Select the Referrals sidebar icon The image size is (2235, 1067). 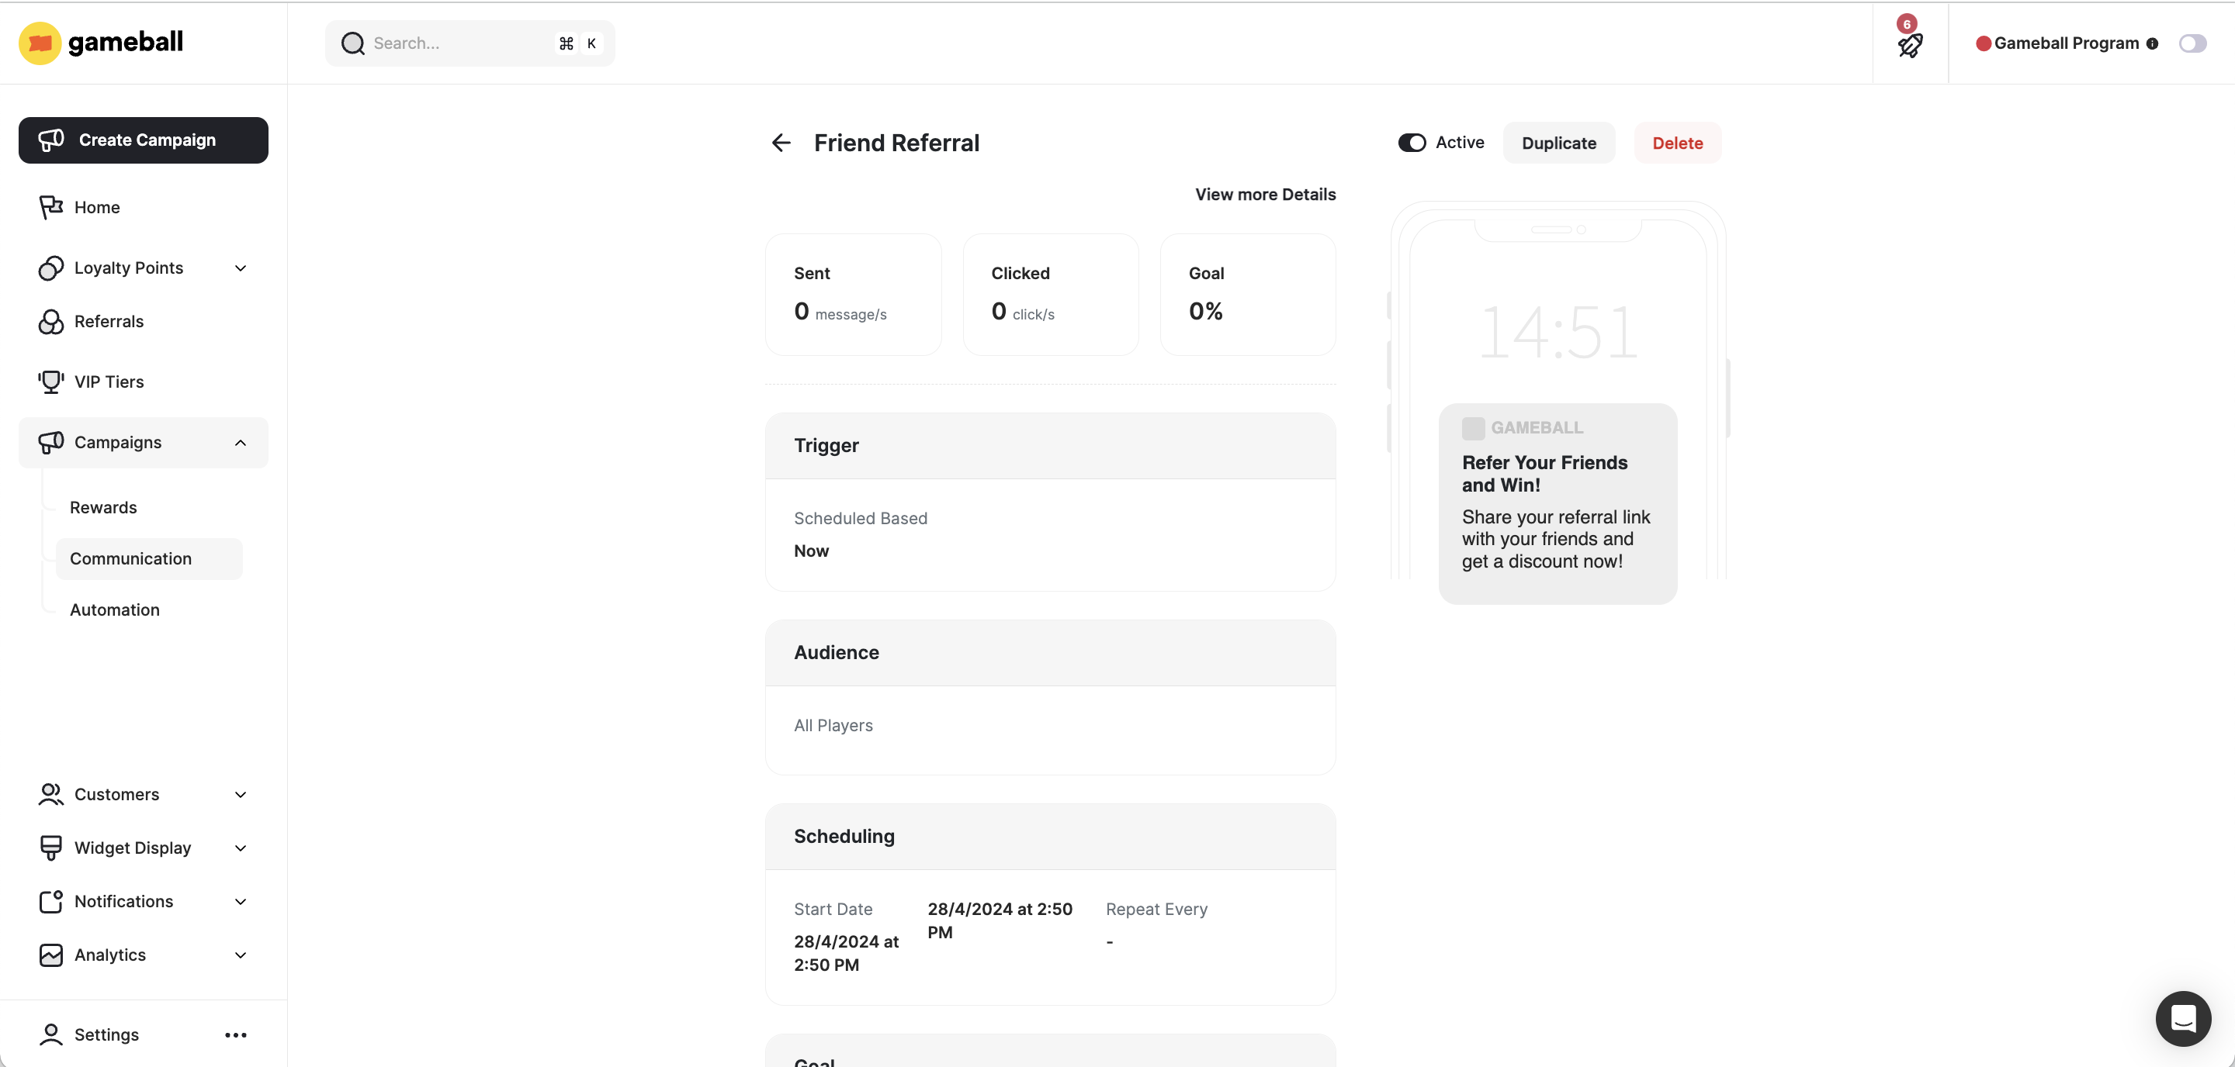[51, 322]
